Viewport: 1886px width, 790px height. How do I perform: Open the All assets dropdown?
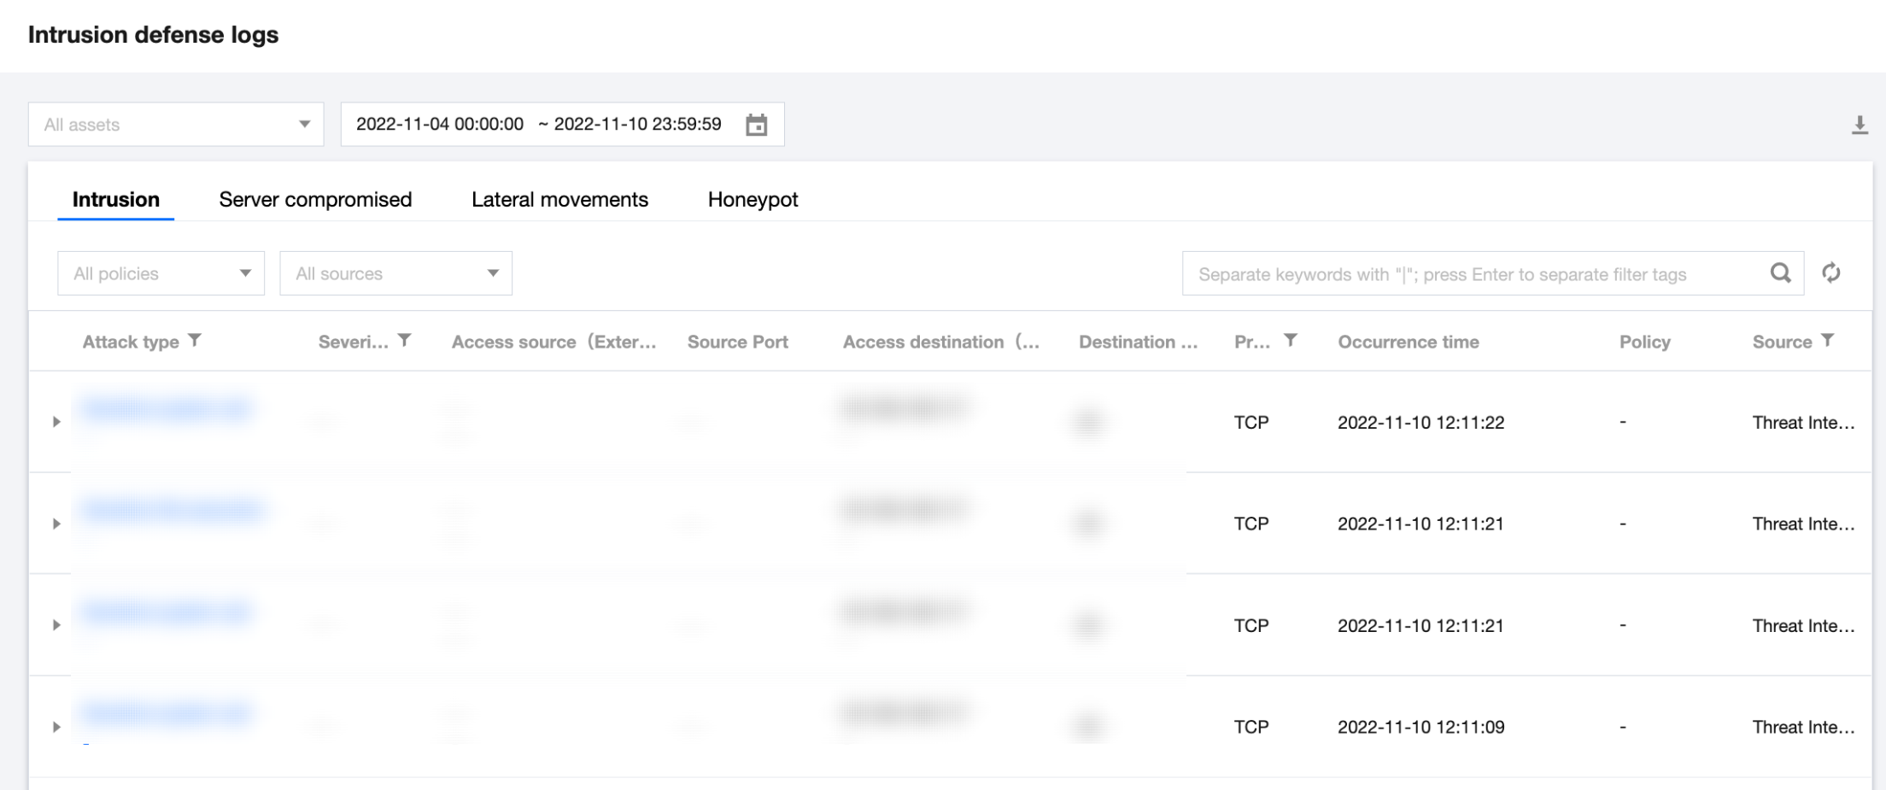pos(176,125)
